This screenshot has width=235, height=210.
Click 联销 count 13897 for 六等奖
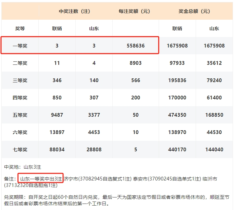[57, 132]
